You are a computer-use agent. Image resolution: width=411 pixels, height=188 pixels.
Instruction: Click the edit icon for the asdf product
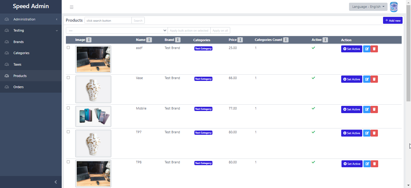[x=367, y=49]
